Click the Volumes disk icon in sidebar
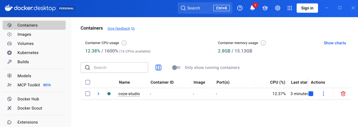The image size is (358, 127). tap(9, 44)
